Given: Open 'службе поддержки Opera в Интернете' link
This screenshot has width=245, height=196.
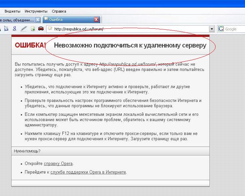Looking at the screenshot, I should (x=88, y=172).
